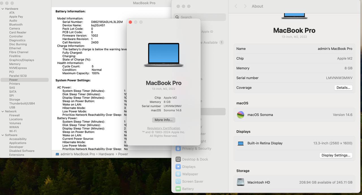
Task: Select Extensions under Software
Action: (x=17, y=155)
